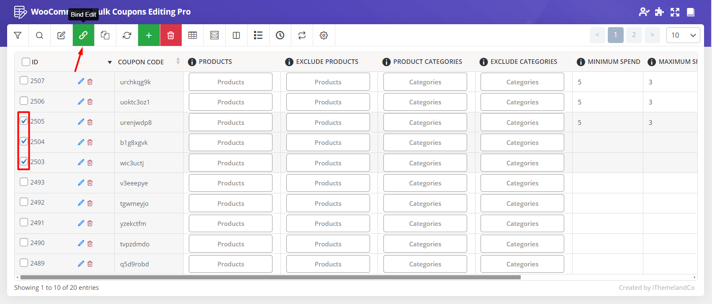Viewport: 712px width, 304px height.
Task: Click pencil edit icon for coupon 2507
Action: 81,81
